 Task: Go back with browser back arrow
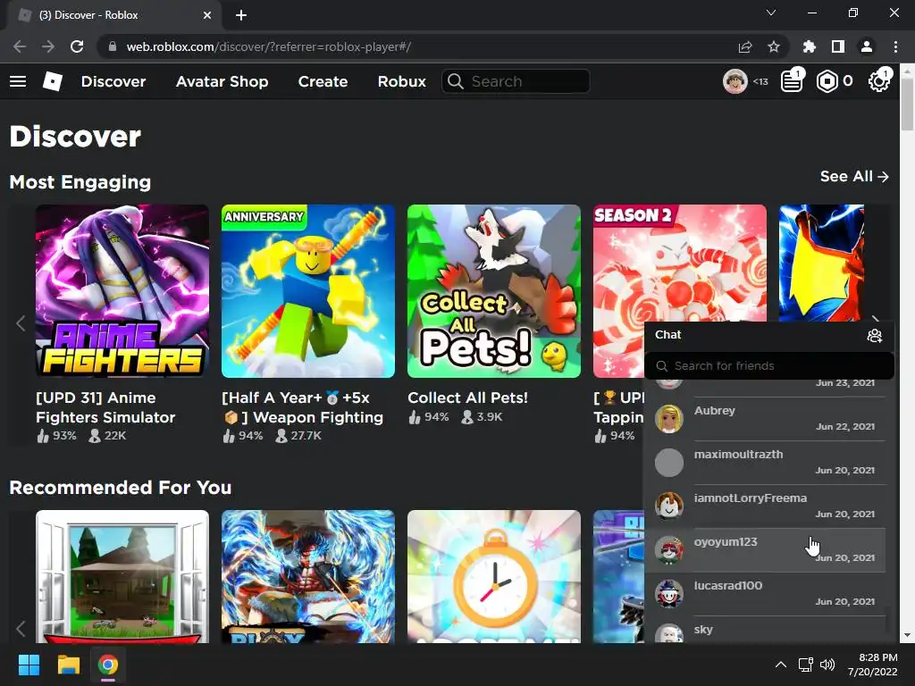pyautogui.click(x=20, y=46)
